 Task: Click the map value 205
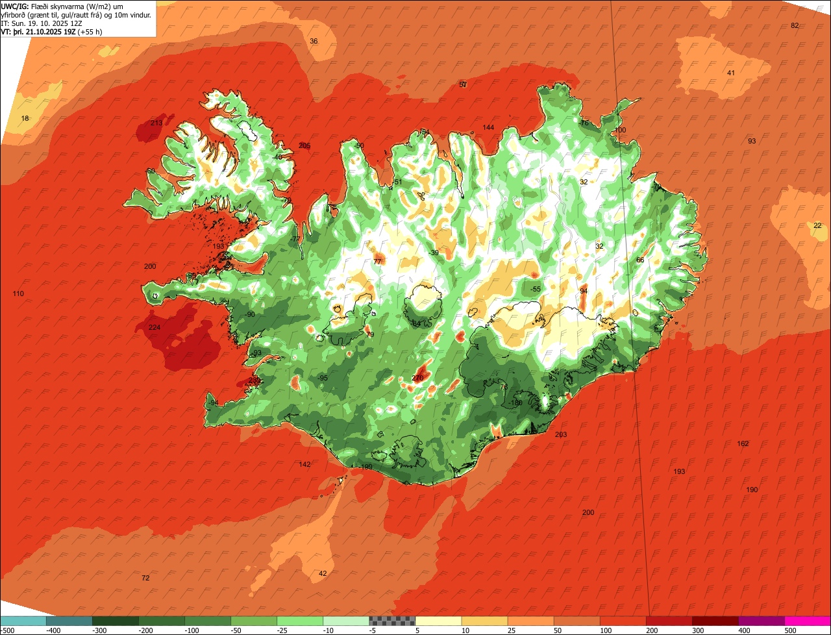coord(304,145)
